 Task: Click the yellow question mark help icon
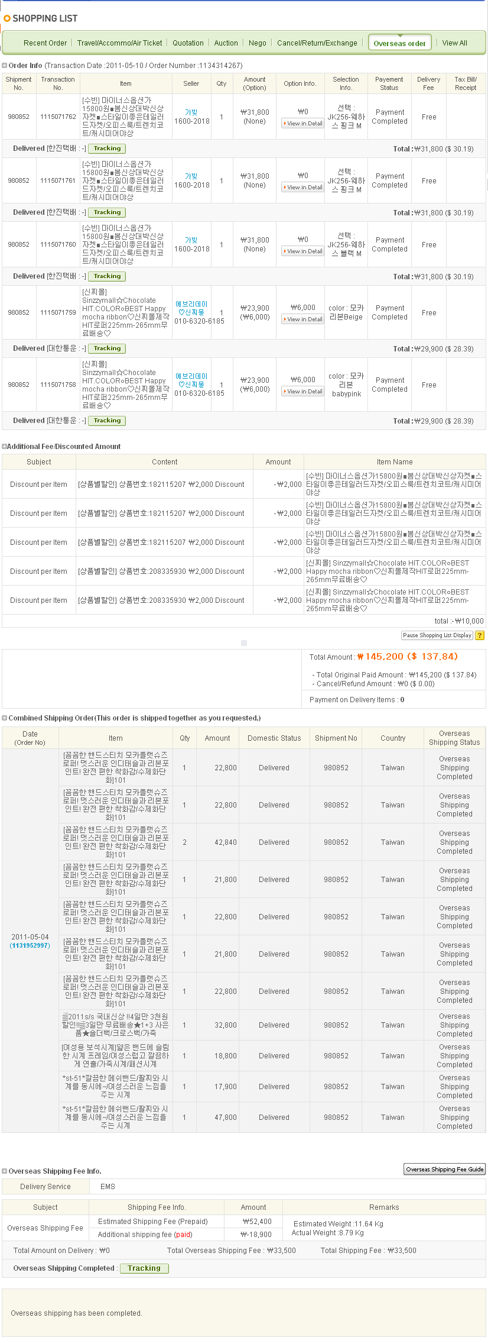click(x=480, y=635)
